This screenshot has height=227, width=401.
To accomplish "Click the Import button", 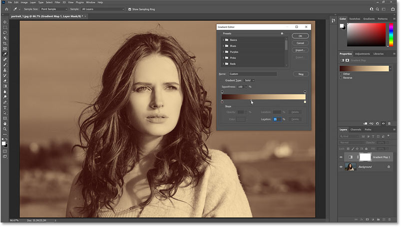I will 300,50.
